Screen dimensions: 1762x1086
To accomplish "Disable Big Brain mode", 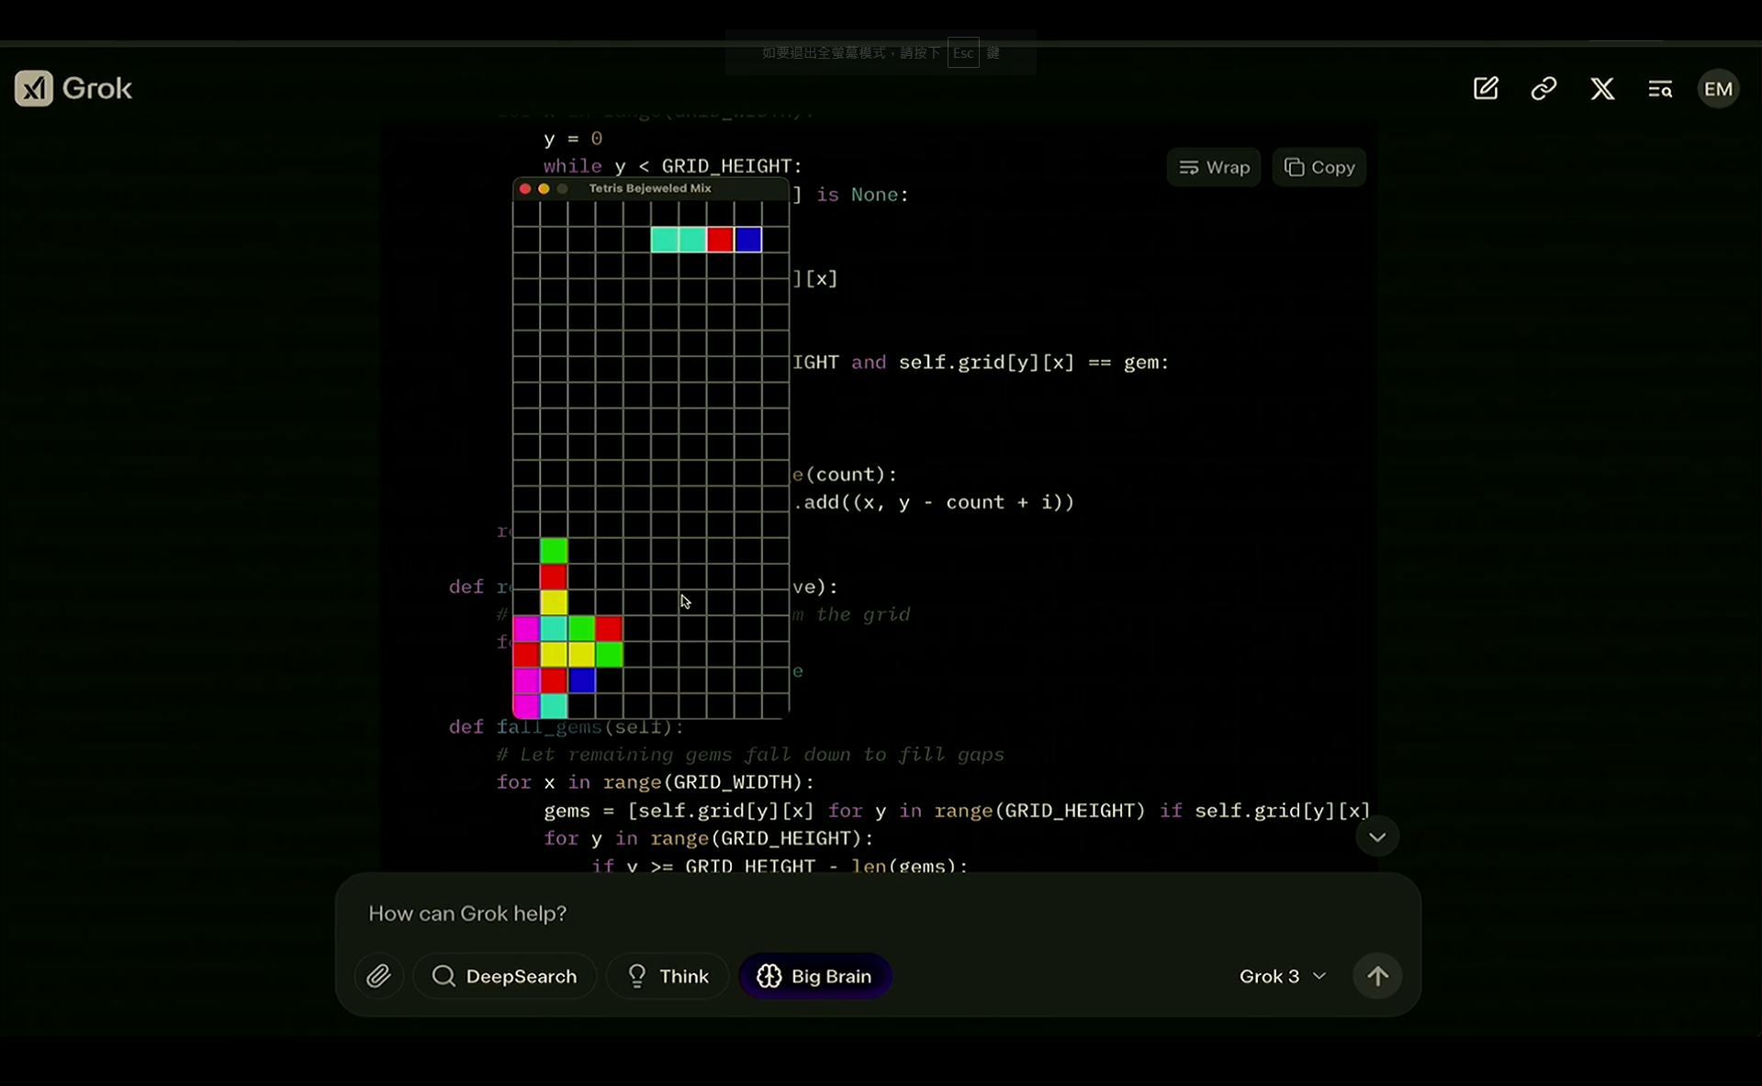I will point(814,976).
